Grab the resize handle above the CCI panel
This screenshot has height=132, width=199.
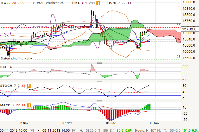[x=99, y=63]
